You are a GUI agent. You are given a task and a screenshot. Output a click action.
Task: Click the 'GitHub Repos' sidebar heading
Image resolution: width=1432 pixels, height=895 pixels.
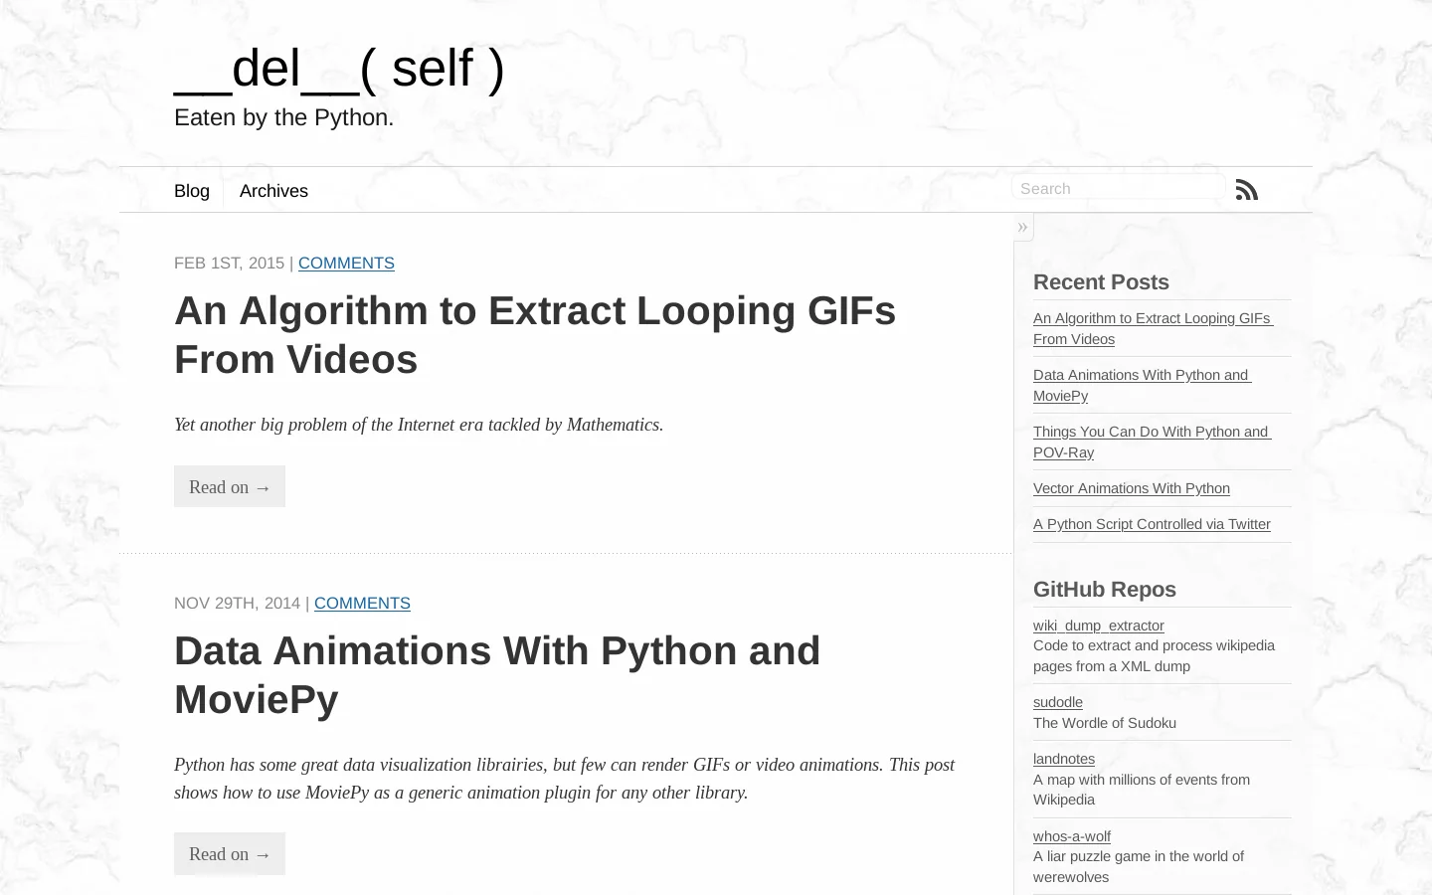[1105, 590]
